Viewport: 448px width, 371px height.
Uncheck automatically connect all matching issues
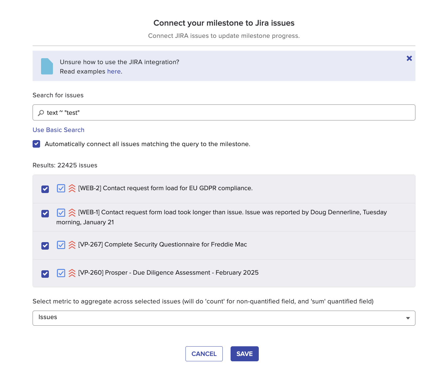36,144
